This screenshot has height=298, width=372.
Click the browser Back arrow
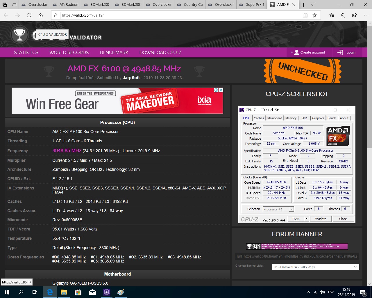coord(6,15)
